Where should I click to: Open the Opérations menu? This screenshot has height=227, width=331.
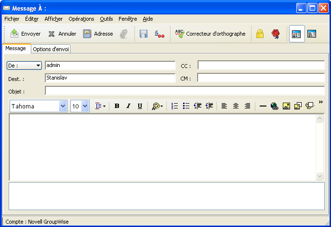coord(81,19)
